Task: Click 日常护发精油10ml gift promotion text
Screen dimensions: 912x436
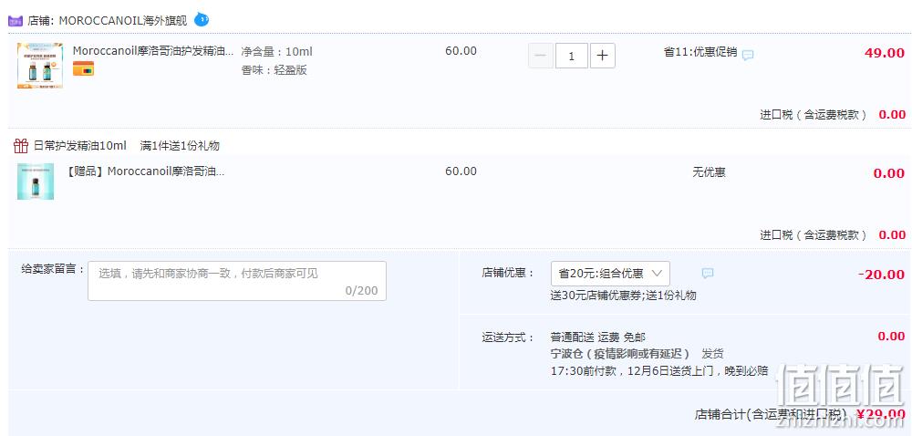Action: click(79, 146)
